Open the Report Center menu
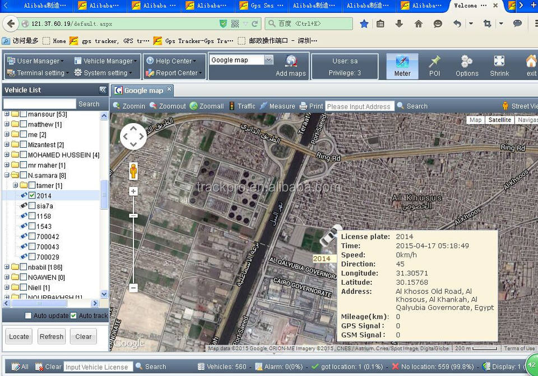This screenshot has width=538, height=376. click(x=176, y=73)
